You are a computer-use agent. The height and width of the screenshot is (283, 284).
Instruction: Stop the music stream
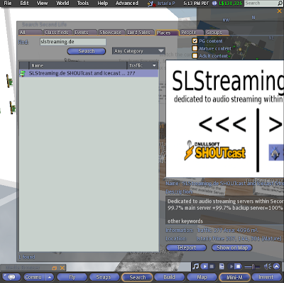pos(212,267)
